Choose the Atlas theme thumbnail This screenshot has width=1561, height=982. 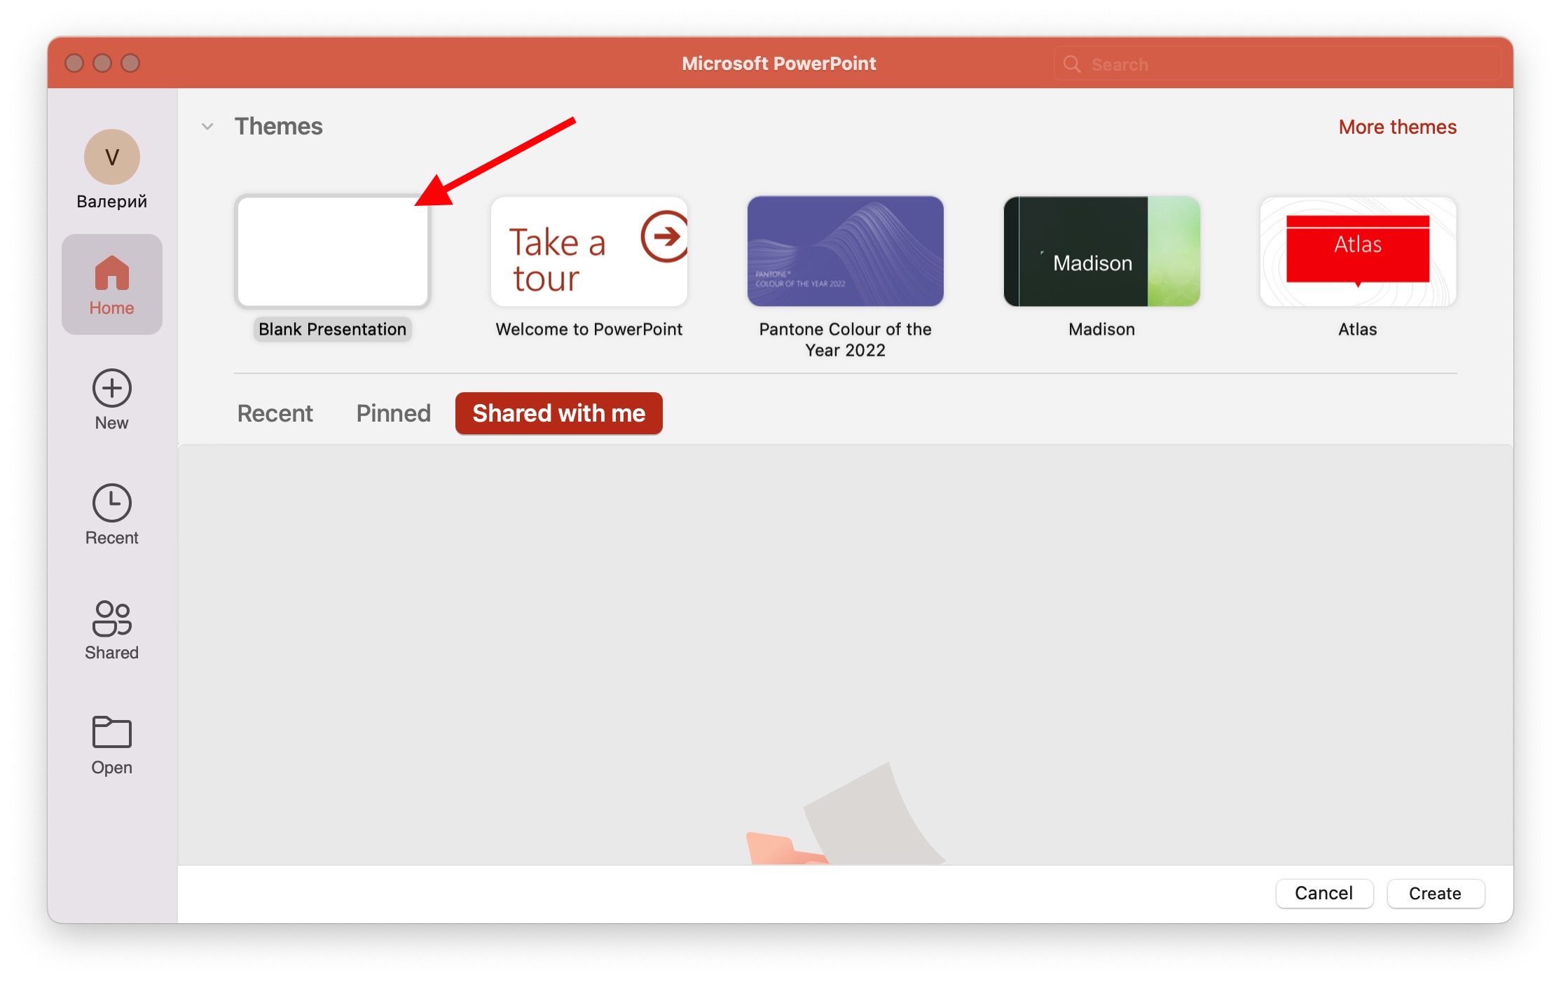click(1358, 251)
